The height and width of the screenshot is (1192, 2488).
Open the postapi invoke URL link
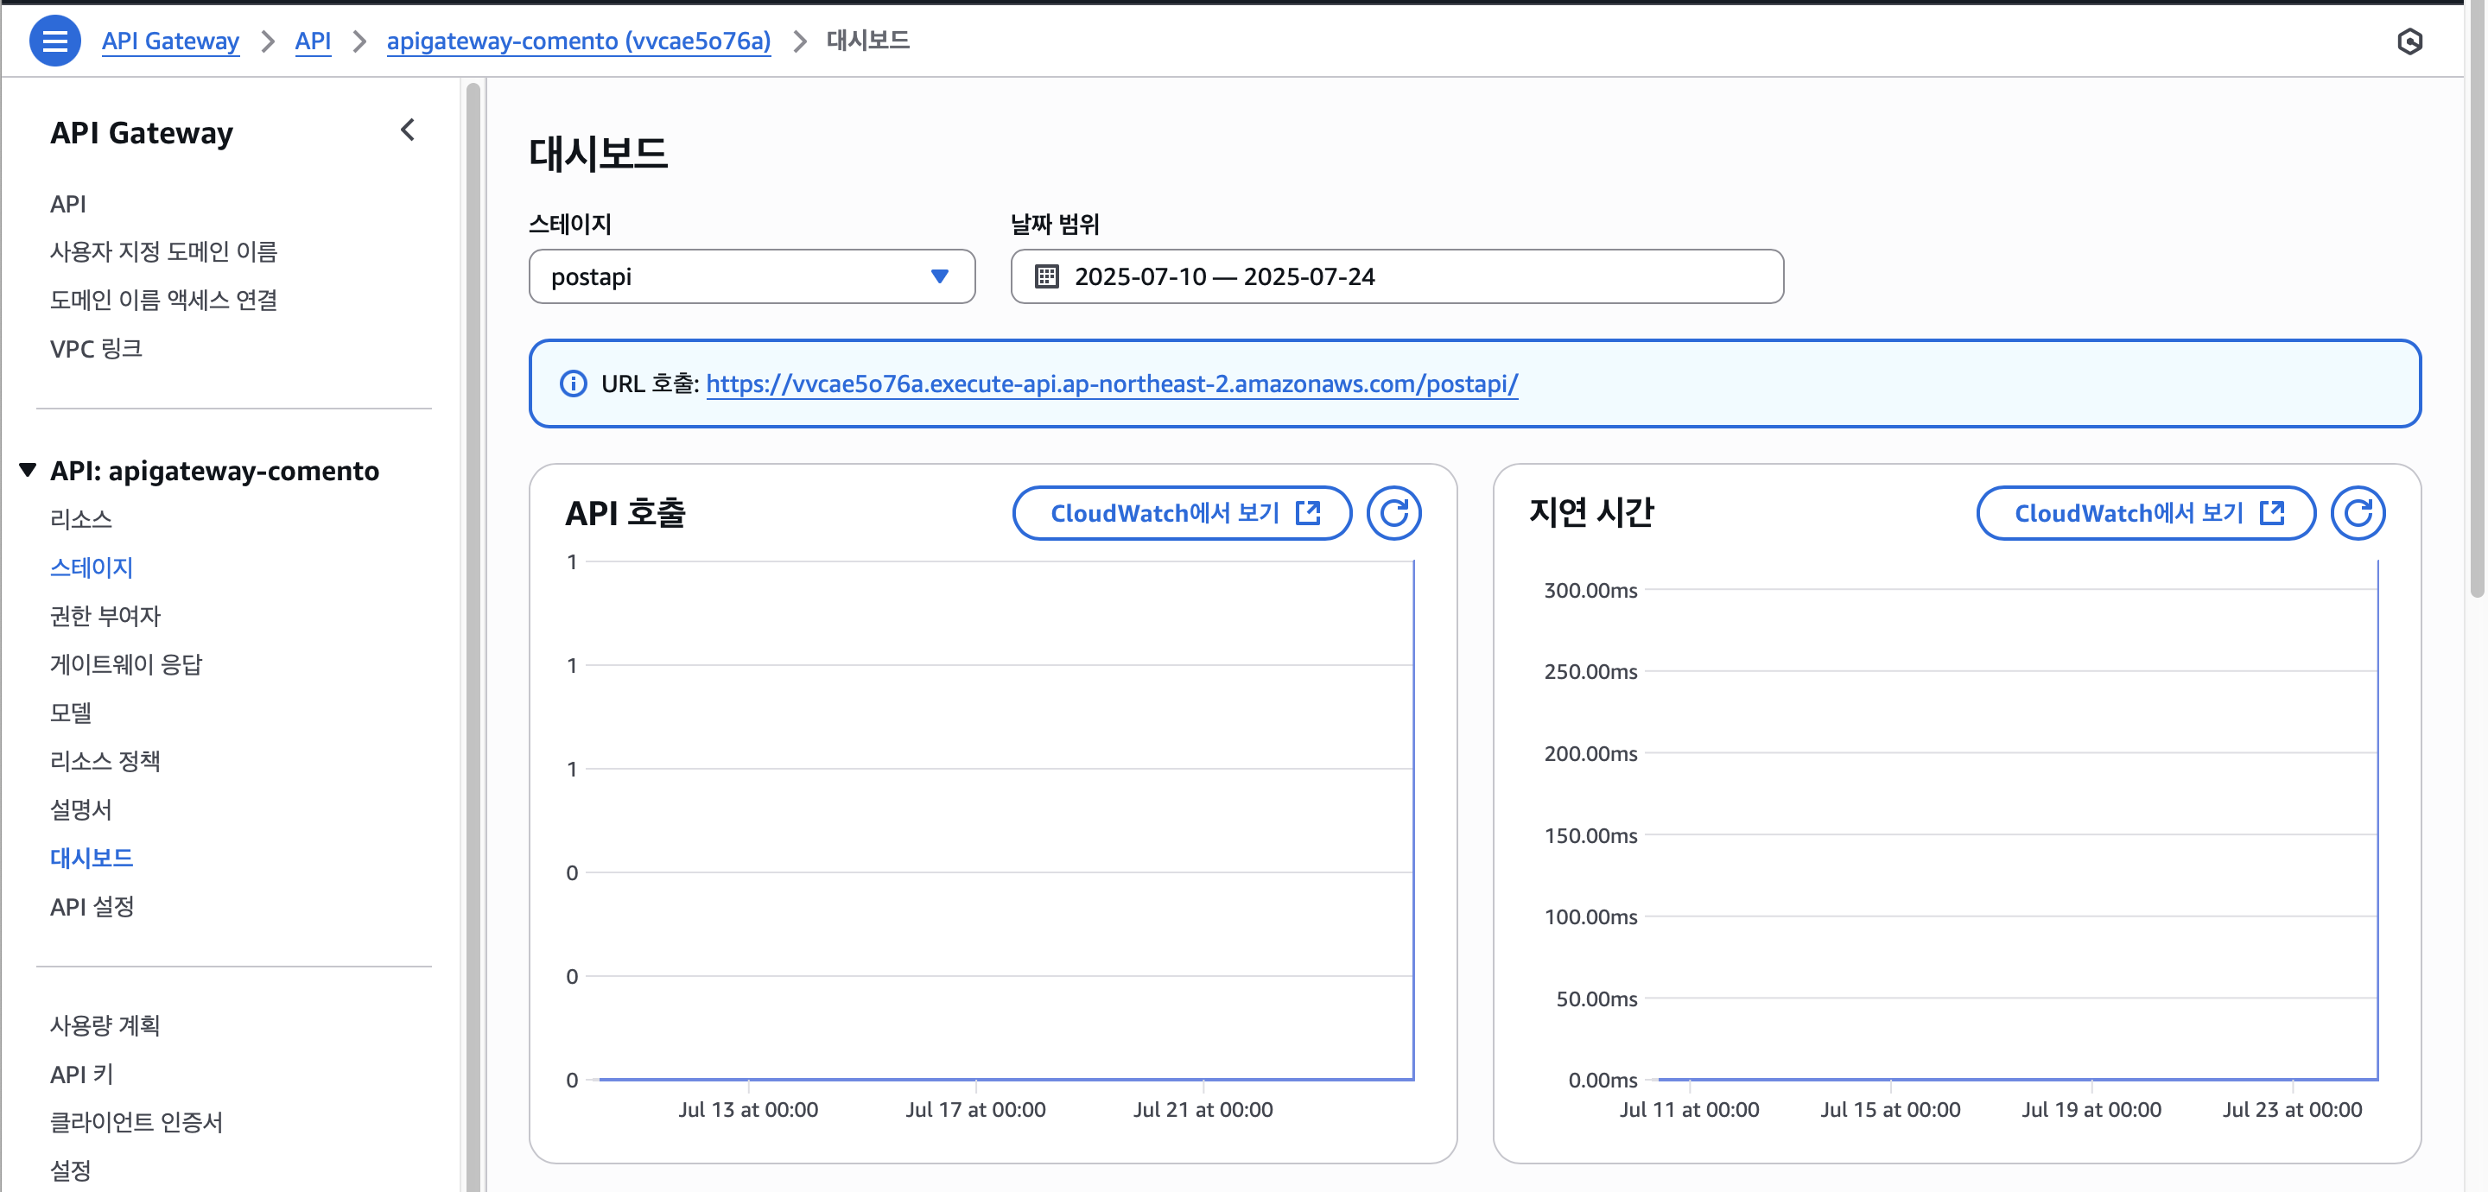[x=1111, y=384]
